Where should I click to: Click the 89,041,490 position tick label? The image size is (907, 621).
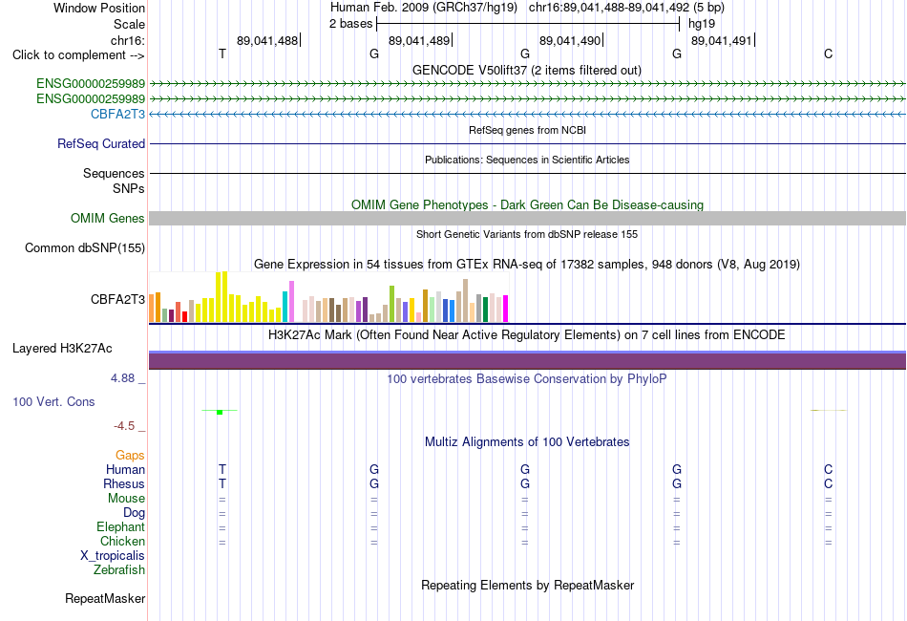coord(570,40)
